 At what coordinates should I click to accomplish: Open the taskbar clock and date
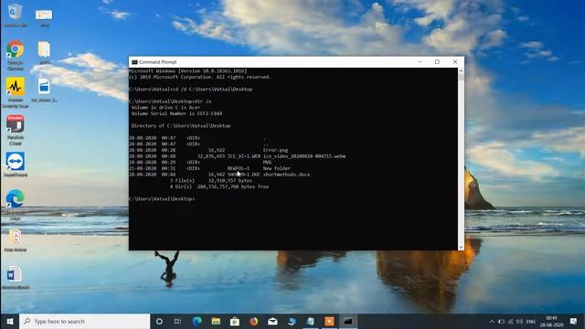point(551,322)
